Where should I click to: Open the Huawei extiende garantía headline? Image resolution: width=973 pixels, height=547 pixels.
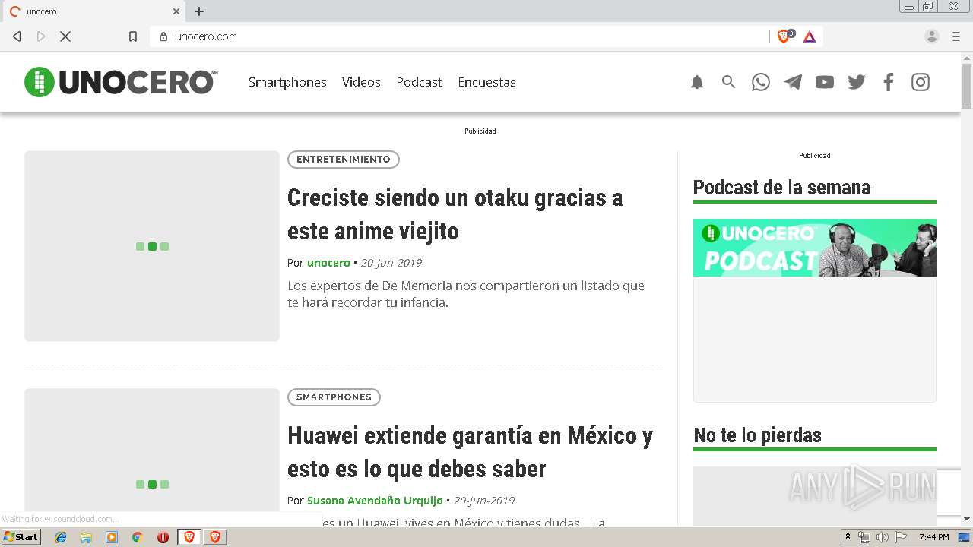click(470, 452)
